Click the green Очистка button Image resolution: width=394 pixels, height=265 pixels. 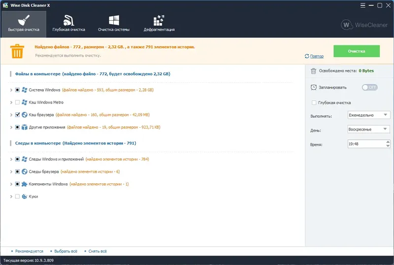(356, 51)
